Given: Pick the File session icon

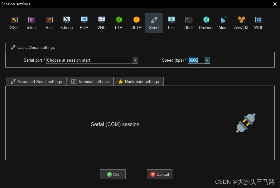Looking at the screenshot, I should pyautogui.click(x=171, y=23).
